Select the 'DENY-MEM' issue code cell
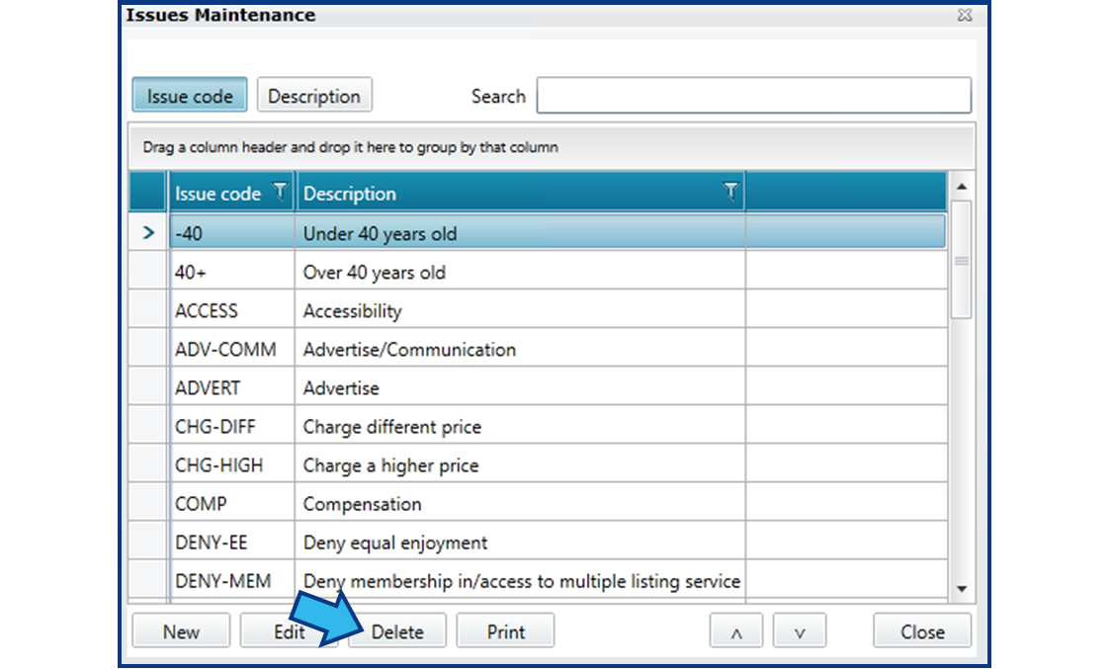Image resolution: width=1111 pixels, height=669 pixels. point(232,581)
